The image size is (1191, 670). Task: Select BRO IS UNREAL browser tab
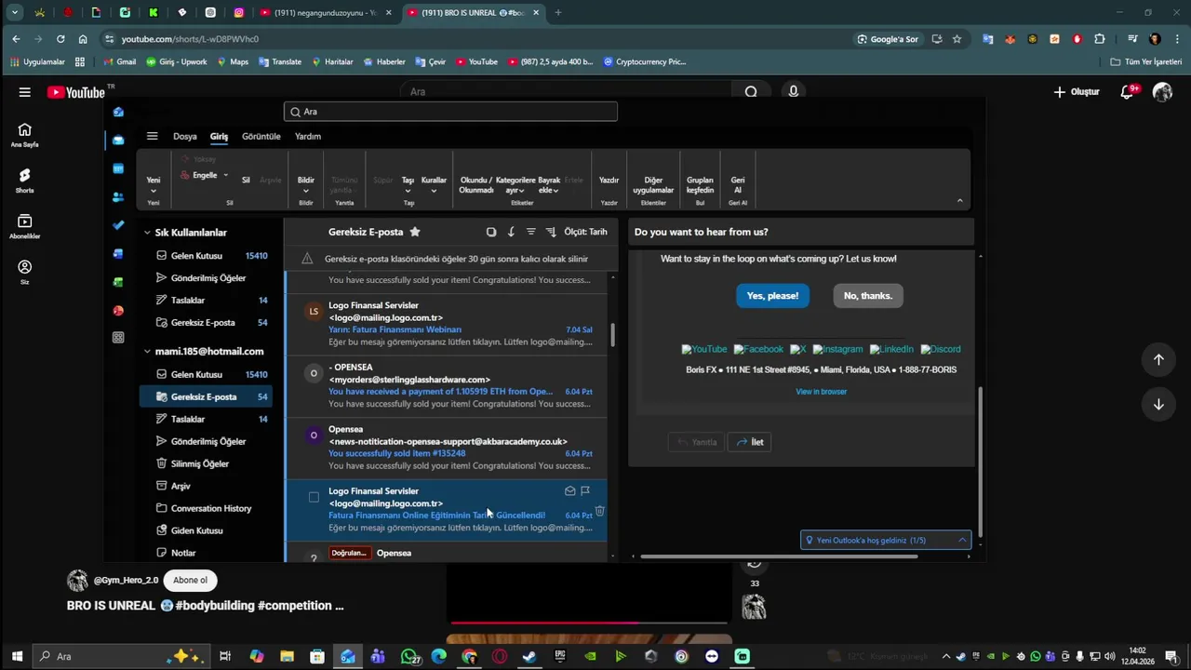tap(475, 13)
